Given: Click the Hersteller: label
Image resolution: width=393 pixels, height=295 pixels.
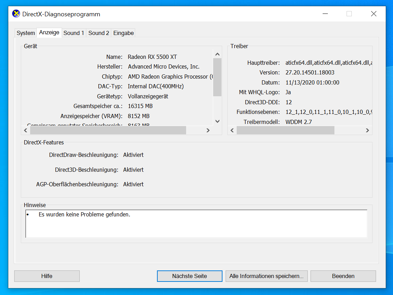Looking at the screenshot, I should [x=110, y=66].
